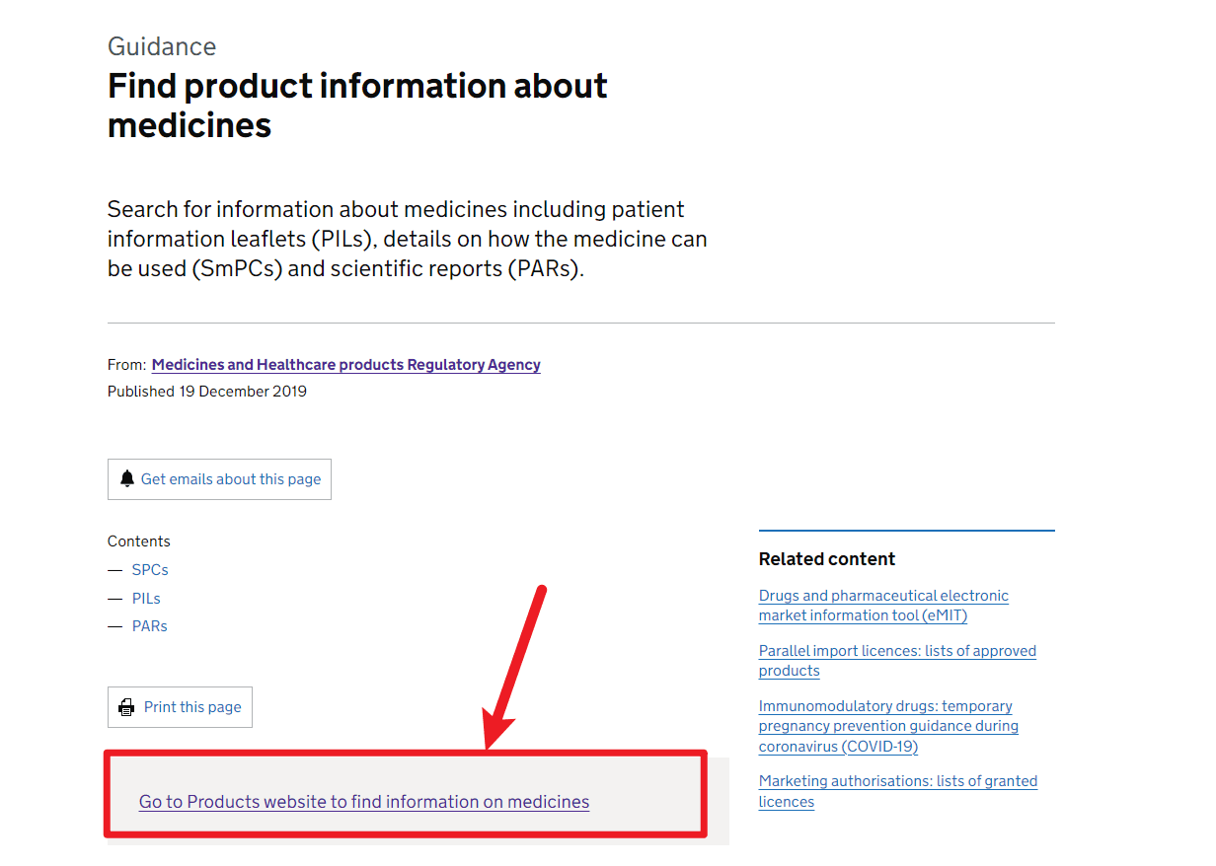Open Immunomodulatory drugs pregnancy guidance link

pos(887,725)
